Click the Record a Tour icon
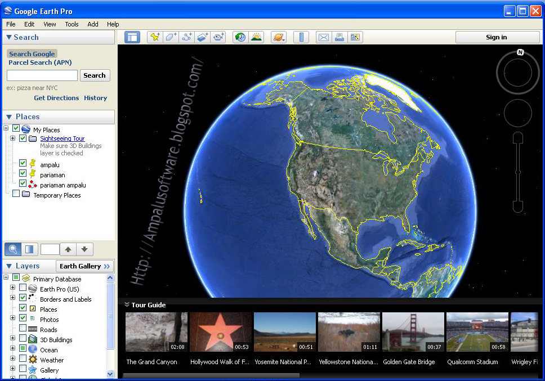Screen dimensions: 545x381 pyautogui.click(x=218, y=37)
